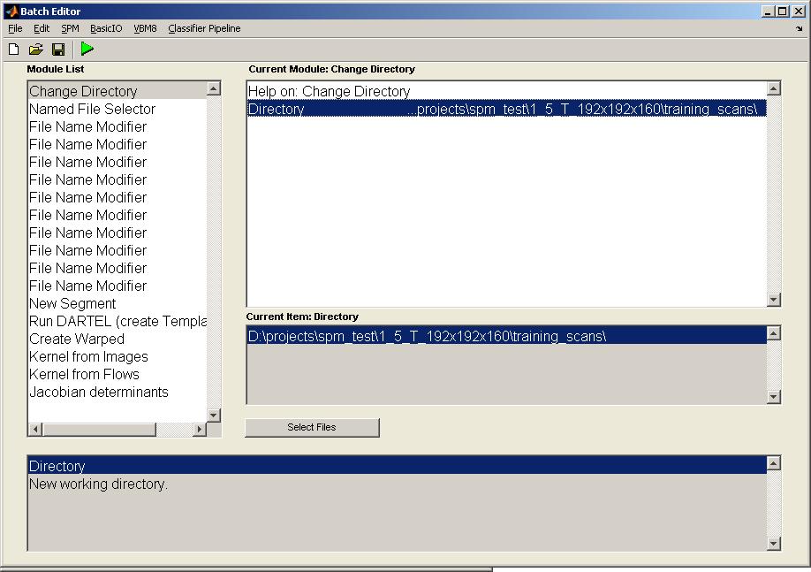Image resolution: width=811 pixels, height=572 pixels.
Task: Select the Kernel from Images module
Action: [x=117, y=356]
